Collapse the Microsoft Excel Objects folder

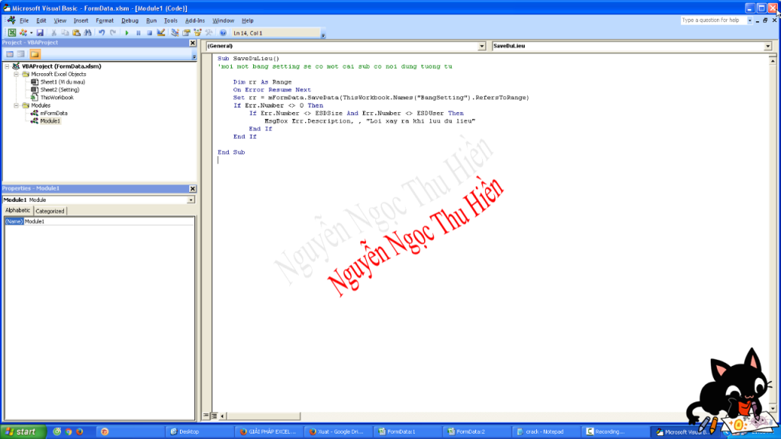[17, 74]
